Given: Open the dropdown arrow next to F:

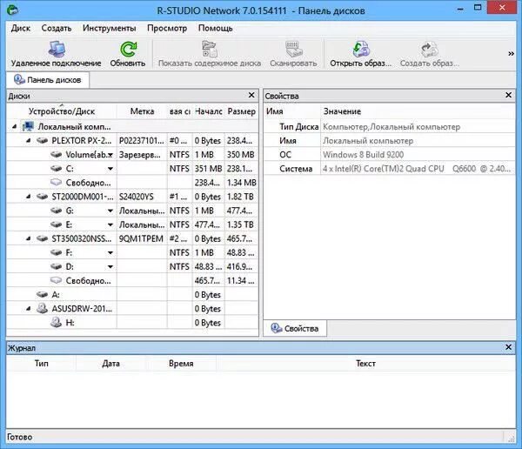Looking at the screenshot, I should [x=110, y=253].
